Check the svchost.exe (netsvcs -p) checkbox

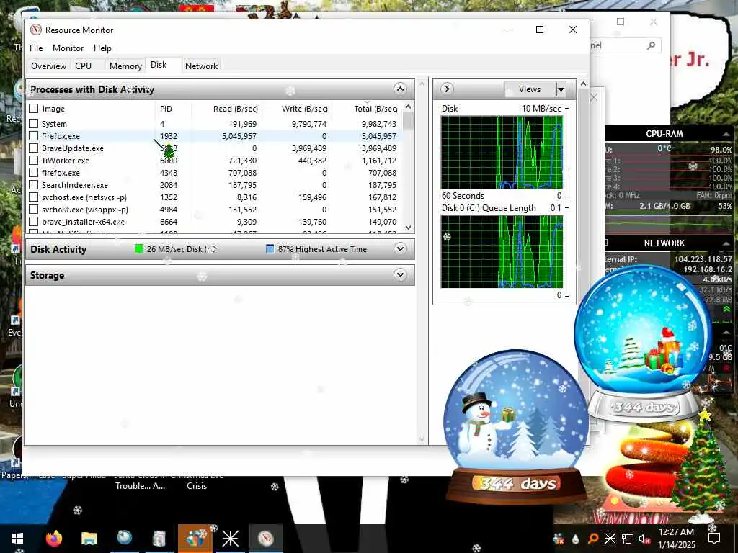(x=33, y=197)
